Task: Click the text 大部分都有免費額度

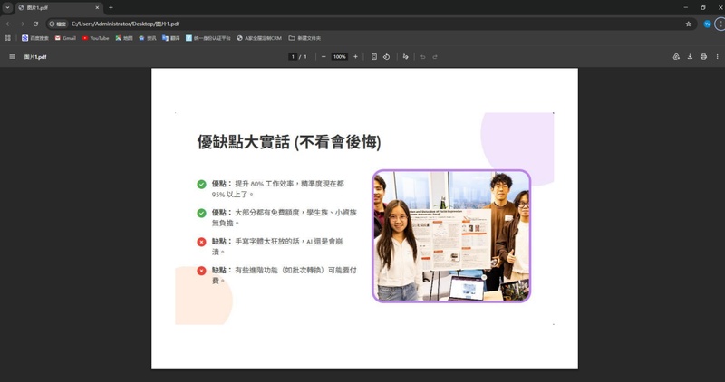Action: coord(268,213)
